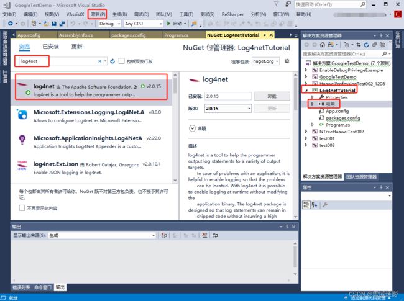Click Home icon in Solution Explorer toolbar
The image size is (404, 301).
323,45
